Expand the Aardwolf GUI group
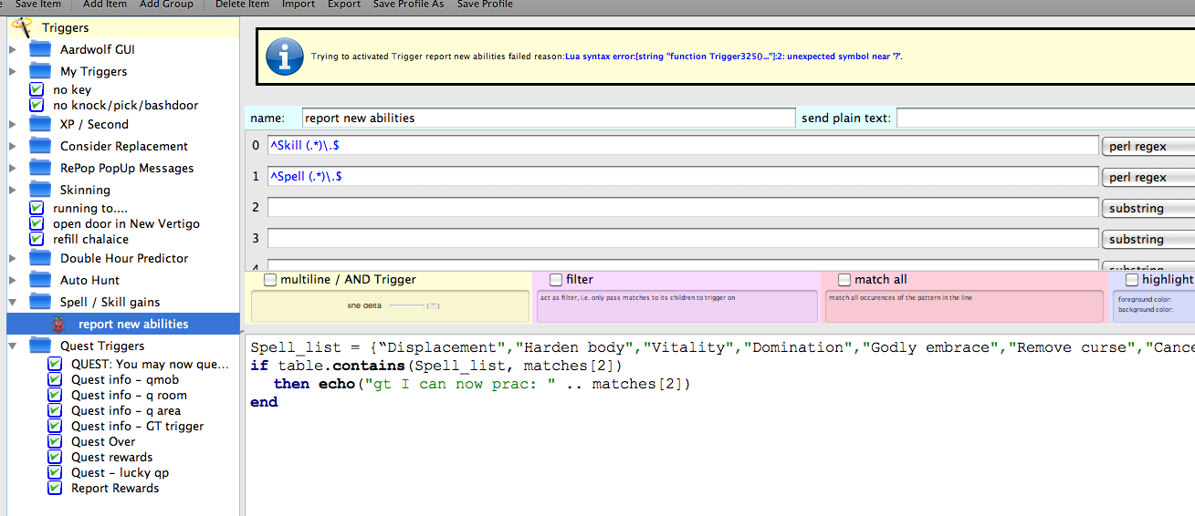1195x516 pixels. pos(12,49)
